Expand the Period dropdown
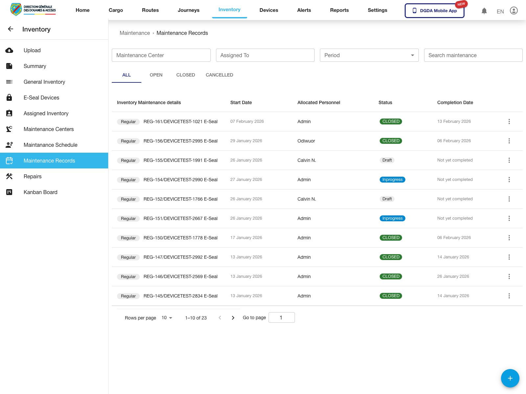 (x=369, y=55)
